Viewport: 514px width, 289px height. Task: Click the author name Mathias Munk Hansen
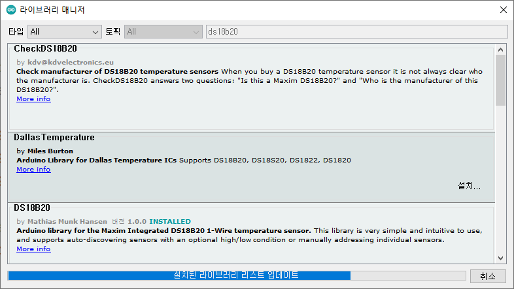click(67, 221)
